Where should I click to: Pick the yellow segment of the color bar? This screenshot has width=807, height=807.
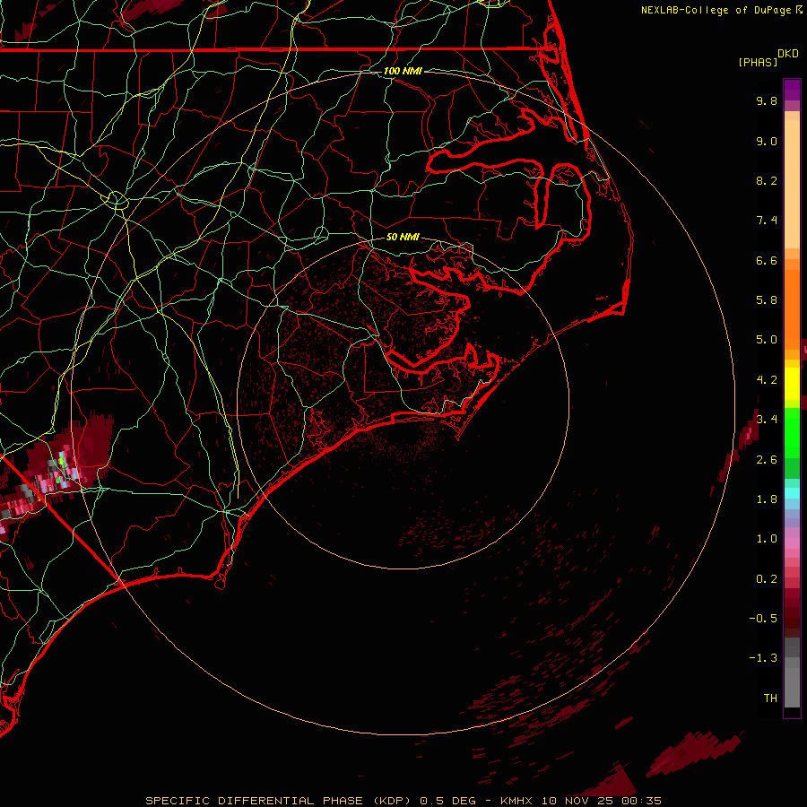792,384
